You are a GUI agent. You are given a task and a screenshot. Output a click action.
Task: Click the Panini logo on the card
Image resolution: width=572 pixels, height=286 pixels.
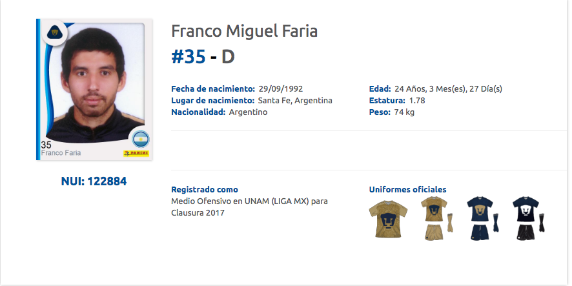coord(136,154)
